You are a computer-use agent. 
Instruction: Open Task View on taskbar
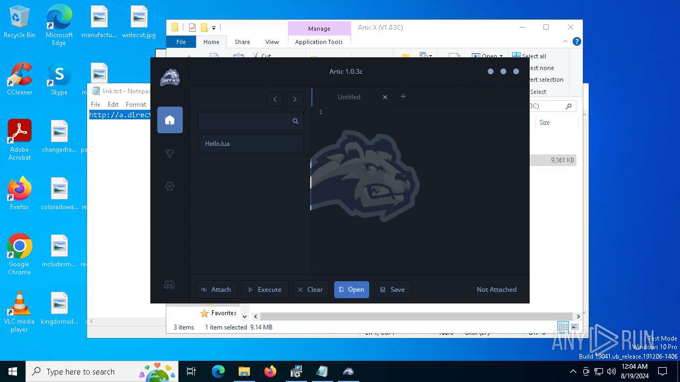pos(191,371)
